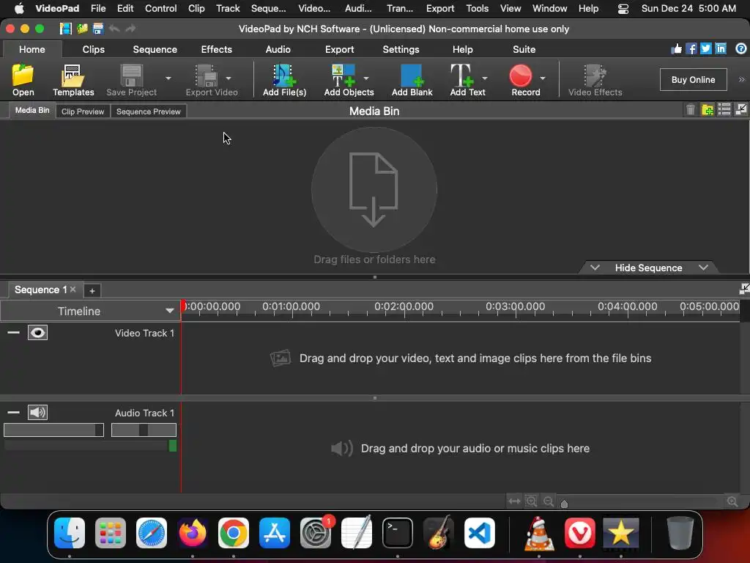Open help via the question mark icon
The width and height of the screenshot is (750, 563).
point(741,49)
